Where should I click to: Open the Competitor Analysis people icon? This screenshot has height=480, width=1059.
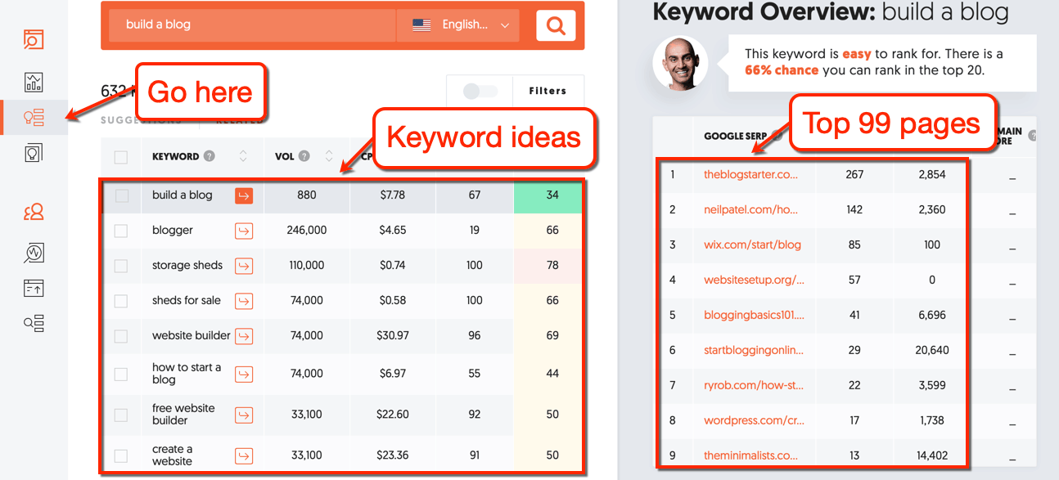34,211
